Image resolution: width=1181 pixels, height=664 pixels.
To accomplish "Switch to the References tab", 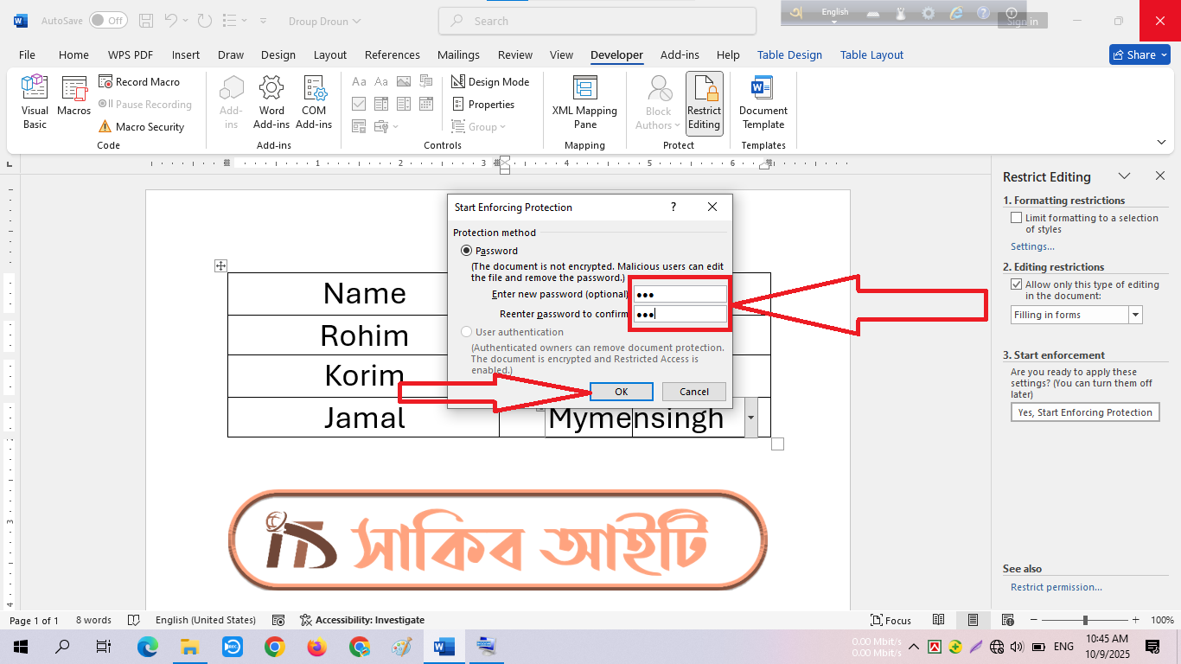I will pos(392,54).
